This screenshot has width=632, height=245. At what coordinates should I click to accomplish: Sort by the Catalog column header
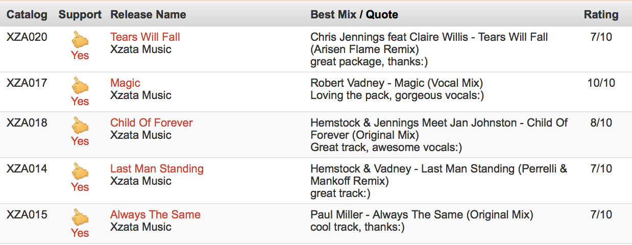coord(27,15)
